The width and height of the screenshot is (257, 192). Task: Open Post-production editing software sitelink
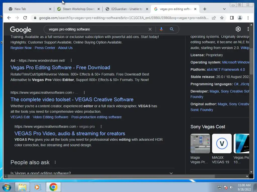96,117
